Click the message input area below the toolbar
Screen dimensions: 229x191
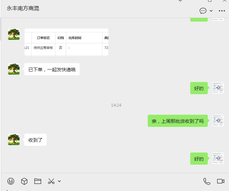click(115, 189)
